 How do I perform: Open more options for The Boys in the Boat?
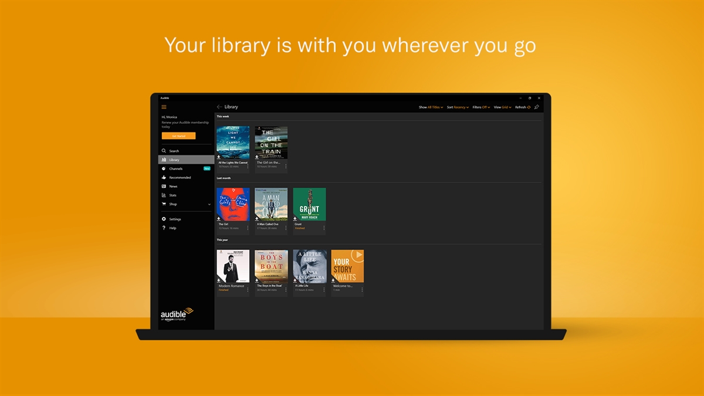tap(286, 290)
